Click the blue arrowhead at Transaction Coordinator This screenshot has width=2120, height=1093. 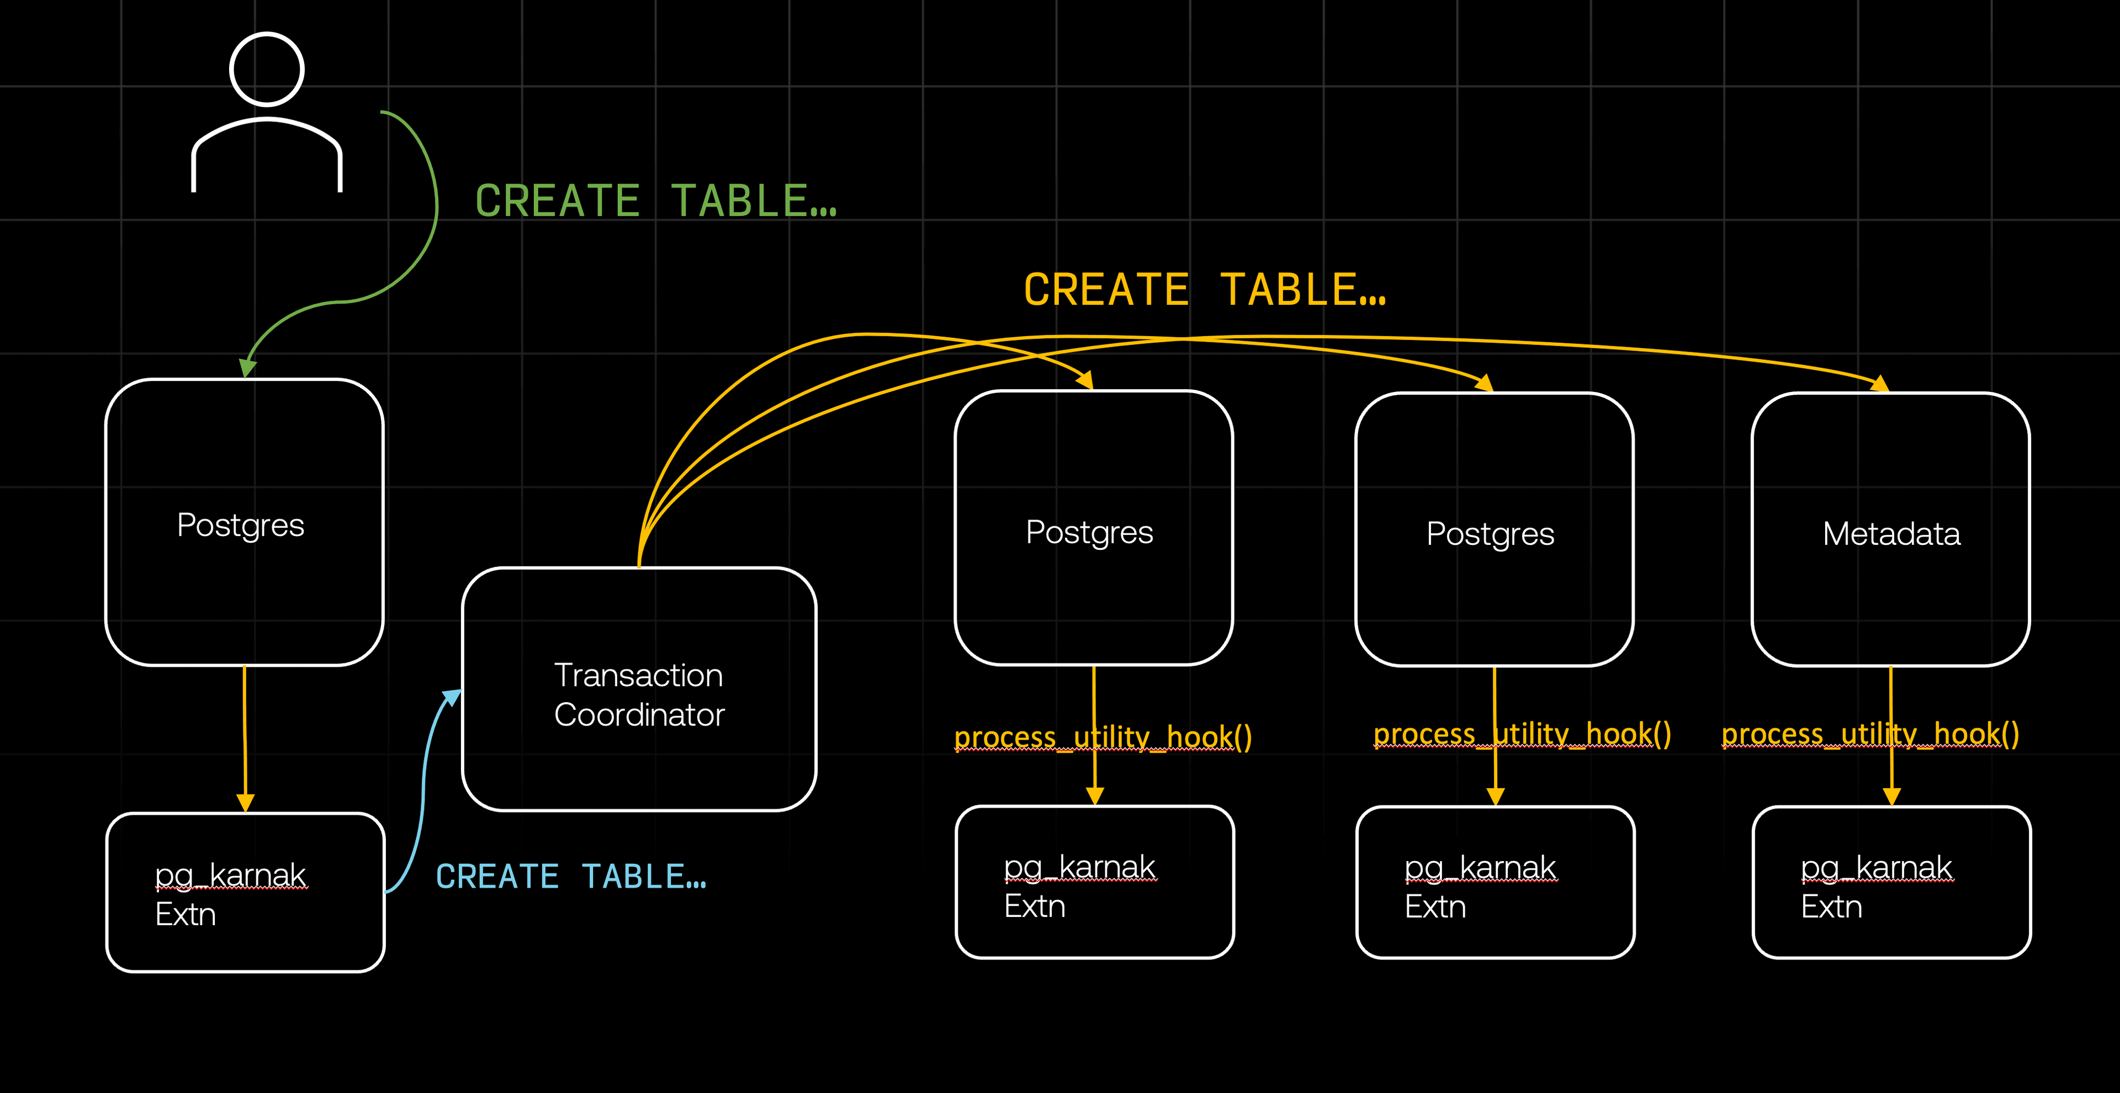click(x=452, y=697)
